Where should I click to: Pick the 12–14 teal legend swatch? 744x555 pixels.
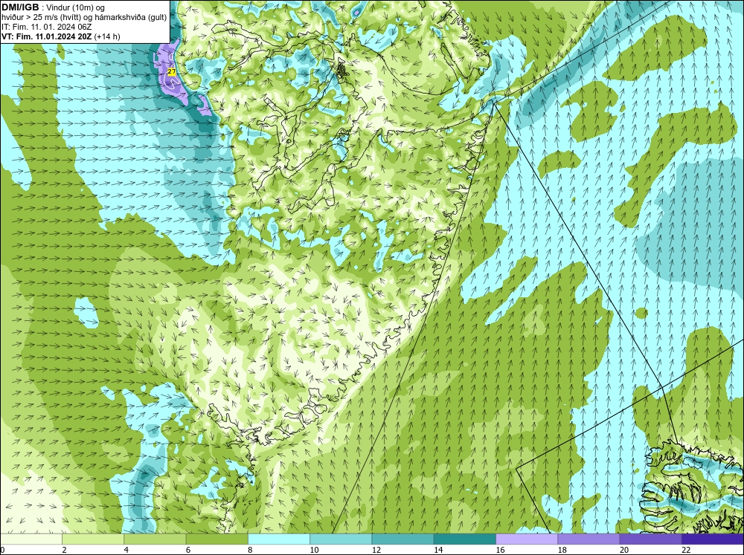[403, 539]
